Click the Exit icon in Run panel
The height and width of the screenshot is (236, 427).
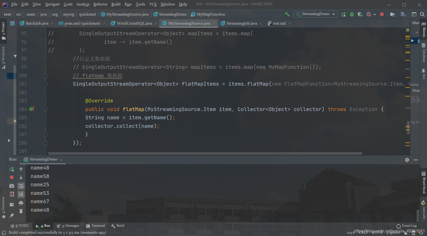click(12, 194)
